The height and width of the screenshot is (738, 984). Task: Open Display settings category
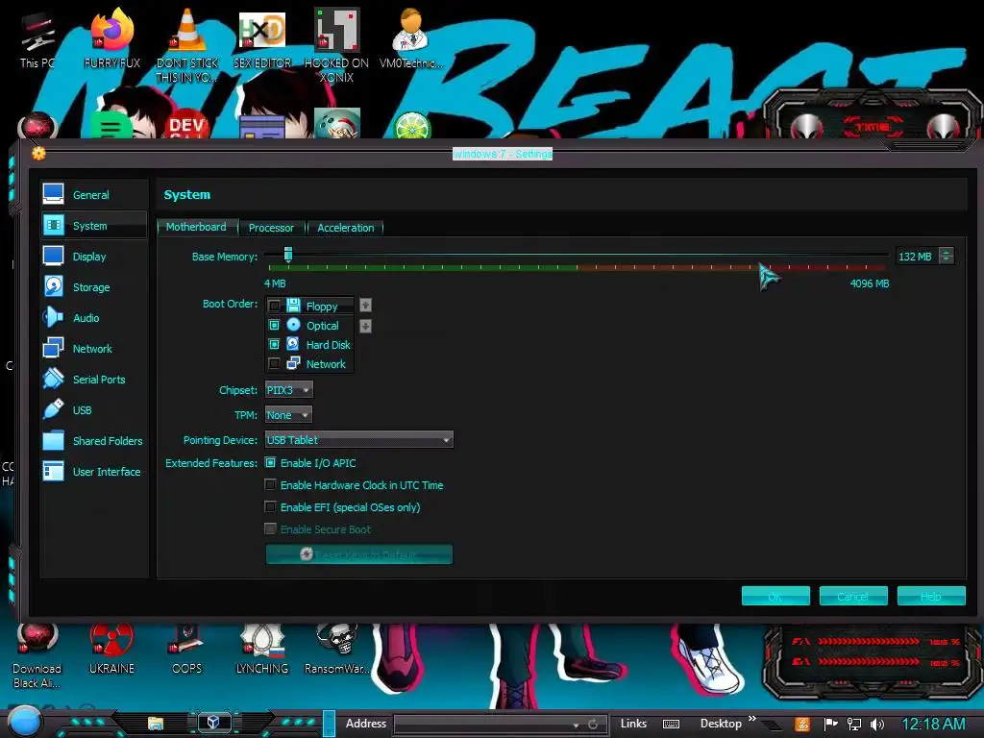(94, 256)
